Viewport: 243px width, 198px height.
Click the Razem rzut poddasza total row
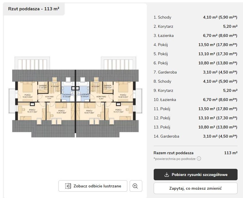[195, 153]
